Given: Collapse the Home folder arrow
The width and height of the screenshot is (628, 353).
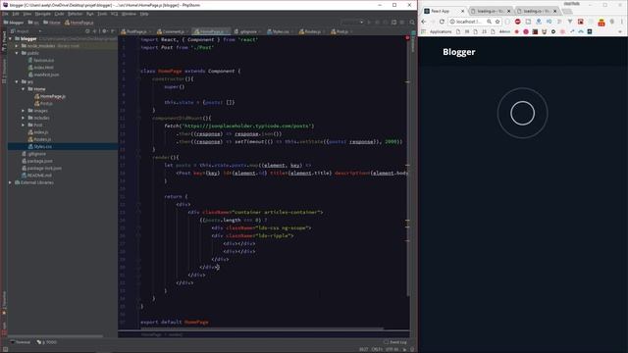Looking at the screenshot, I should [x=24, y=89].
